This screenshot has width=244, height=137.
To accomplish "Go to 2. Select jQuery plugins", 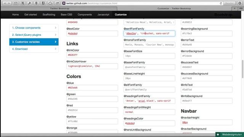I will [34, 35].
